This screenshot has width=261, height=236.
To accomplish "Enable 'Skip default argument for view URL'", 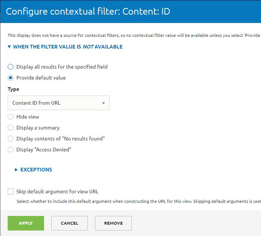I will [x=11, y=191].
